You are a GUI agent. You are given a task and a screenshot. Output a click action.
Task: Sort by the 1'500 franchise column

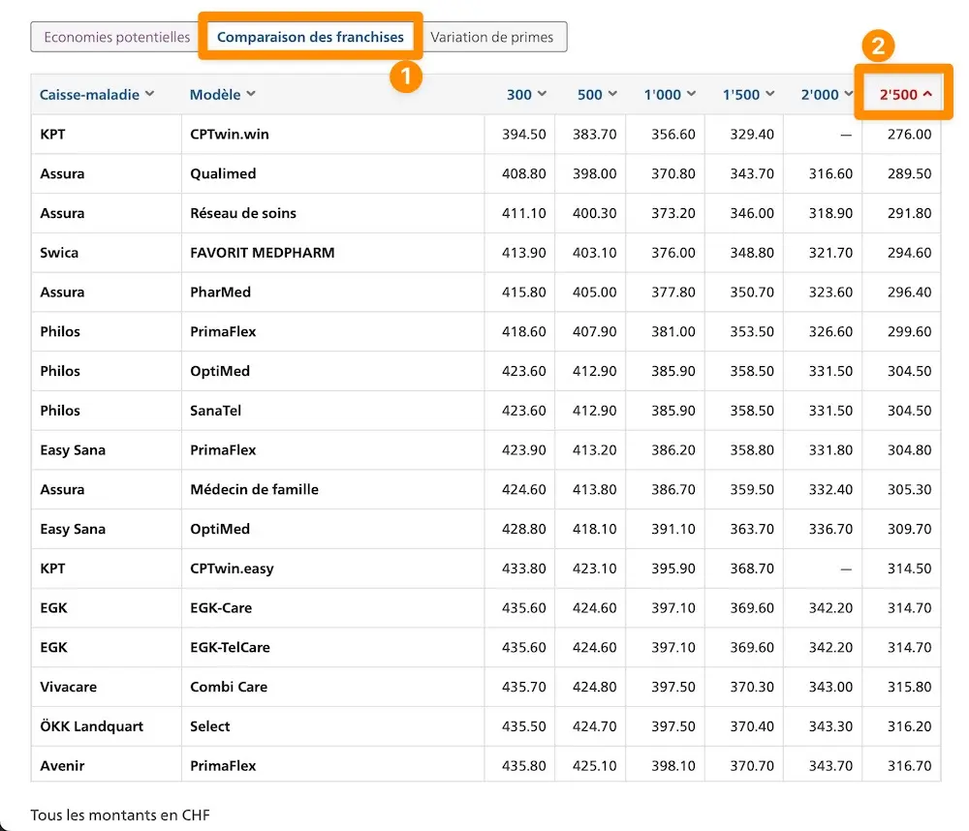click(748, 95)
